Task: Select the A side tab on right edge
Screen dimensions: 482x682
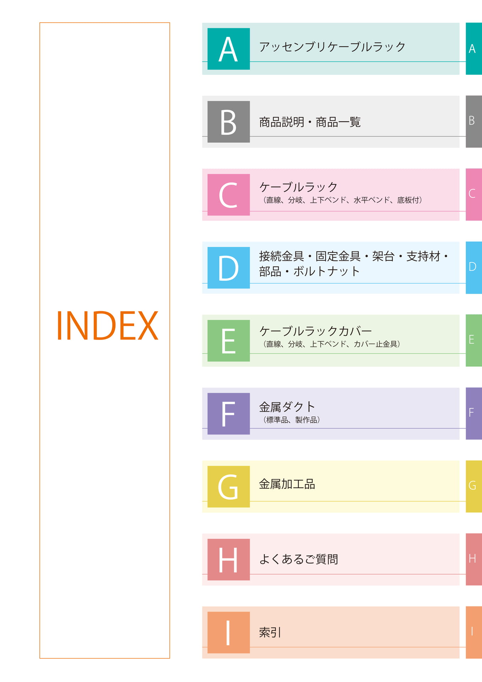Action: (474, 49)
